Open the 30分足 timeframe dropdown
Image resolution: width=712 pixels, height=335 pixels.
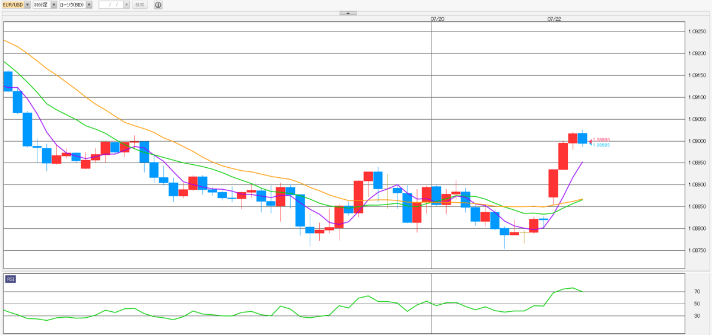coord(44,5)
